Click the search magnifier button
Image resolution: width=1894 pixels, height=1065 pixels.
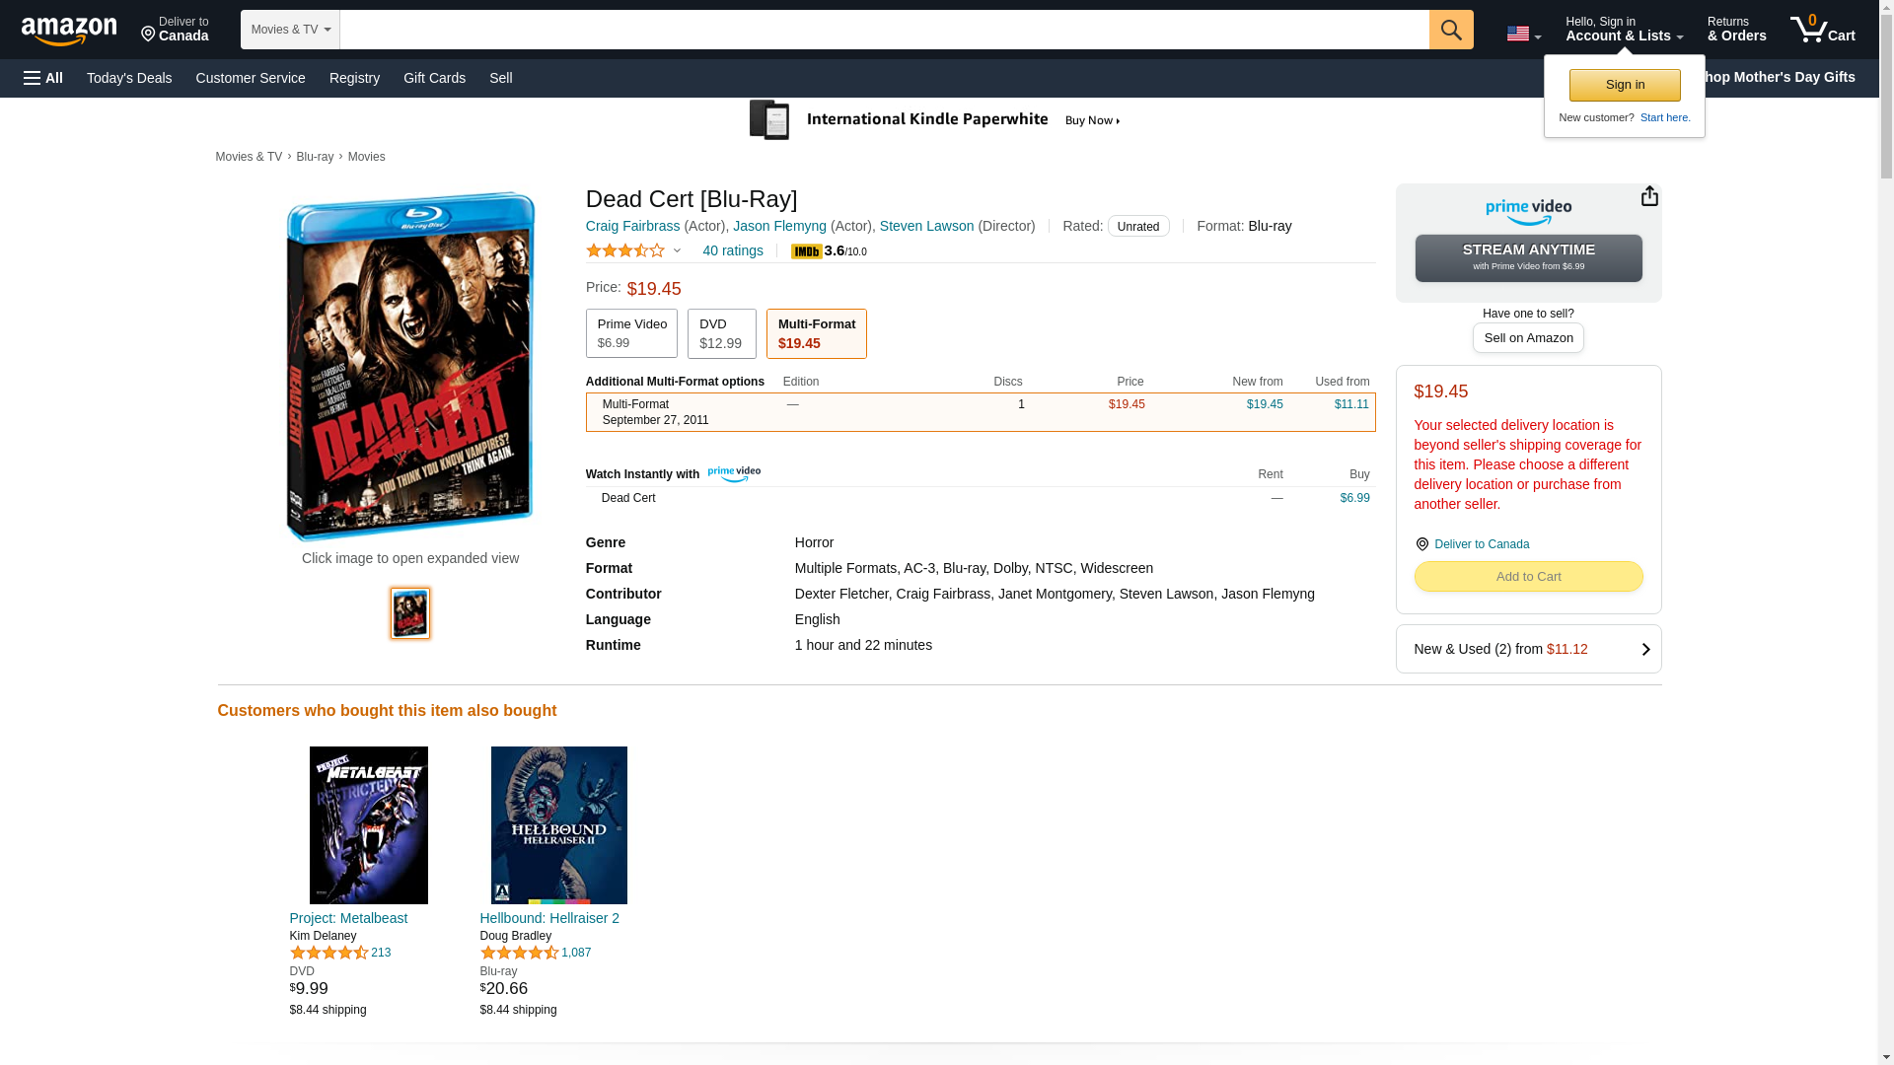coord(1450,30)
